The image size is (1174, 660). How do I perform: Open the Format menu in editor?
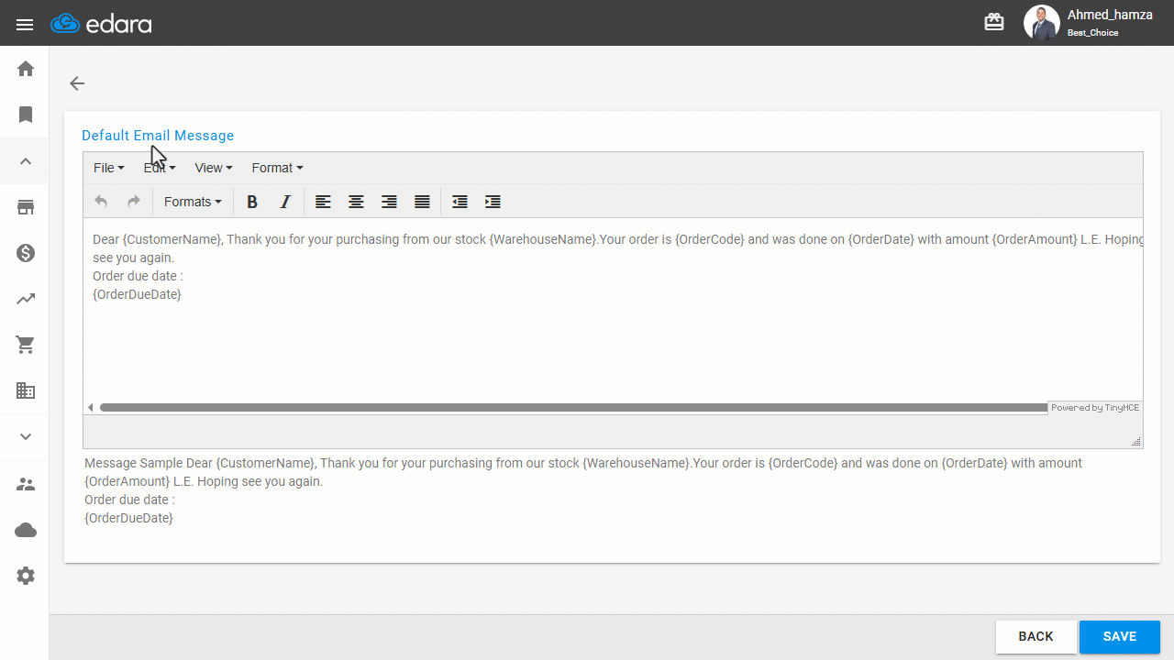277,168
